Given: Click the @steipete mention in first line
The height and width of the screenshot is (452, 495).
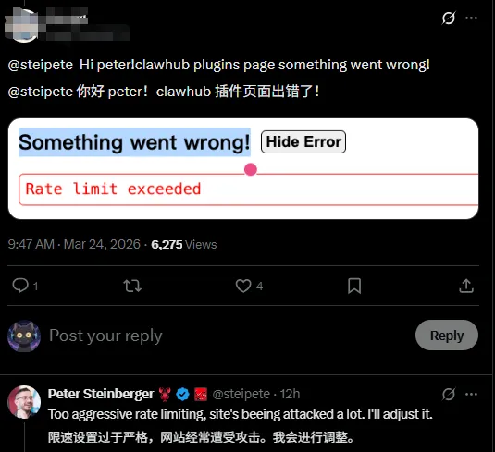Looking at the screenshot, I should pyautogui.click(x=41, y=65).
